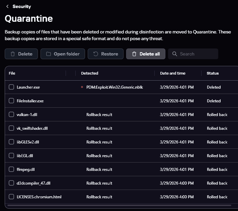Click Rollback result in vulkan-1.dll row
The width and height of the screenshot is (238, 211).
click(99, 115)
